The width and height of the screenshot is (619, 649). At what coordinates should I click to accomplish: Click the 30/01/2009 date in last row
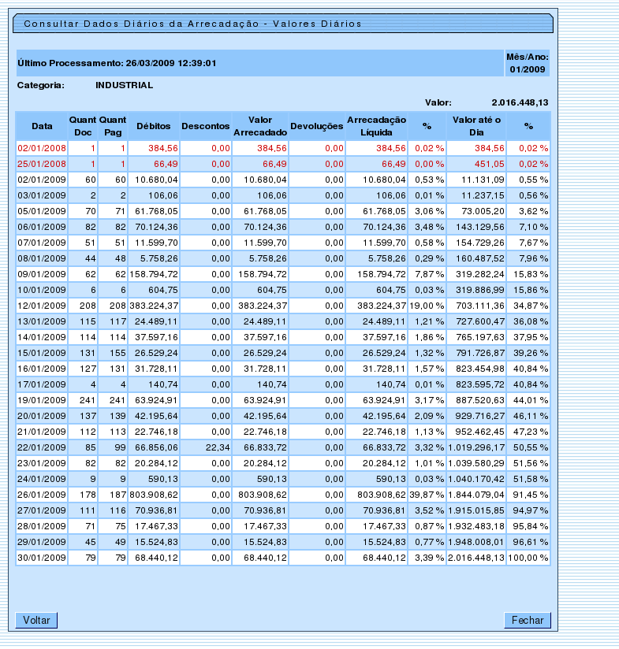tap(42, 558)
